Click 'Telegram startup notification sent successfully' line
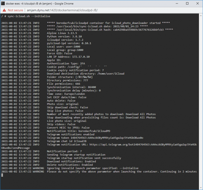 click(x=84, y=158)
